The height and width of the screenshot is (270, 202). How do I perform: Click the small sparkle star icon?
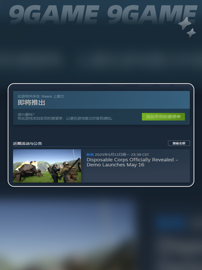(x=191, y=33)
